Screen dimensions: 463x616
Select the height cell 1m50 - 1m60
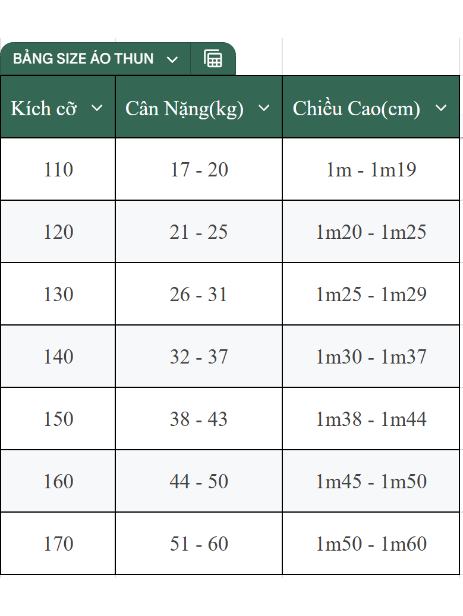pyautogui.click(x=371, y=544)
